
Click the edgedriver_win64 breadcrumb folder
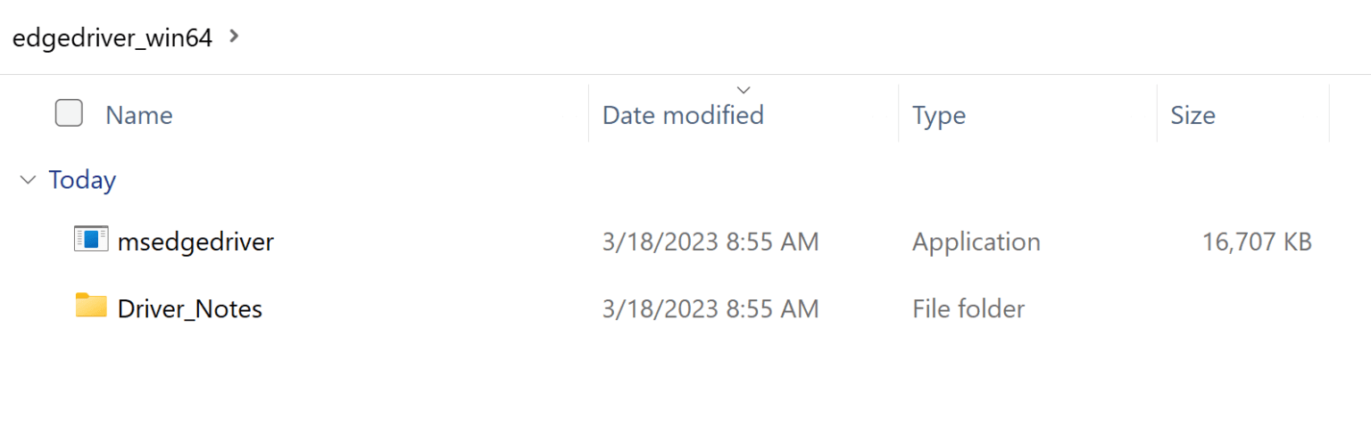tap(112, 38)
